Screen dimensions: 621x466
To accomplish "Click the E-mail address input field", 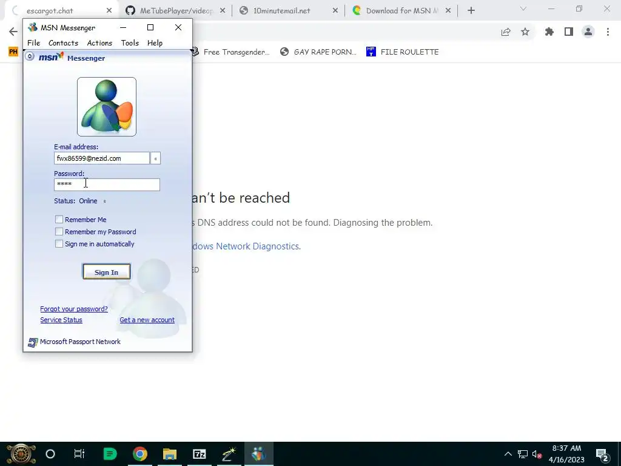I will (102, 158).
